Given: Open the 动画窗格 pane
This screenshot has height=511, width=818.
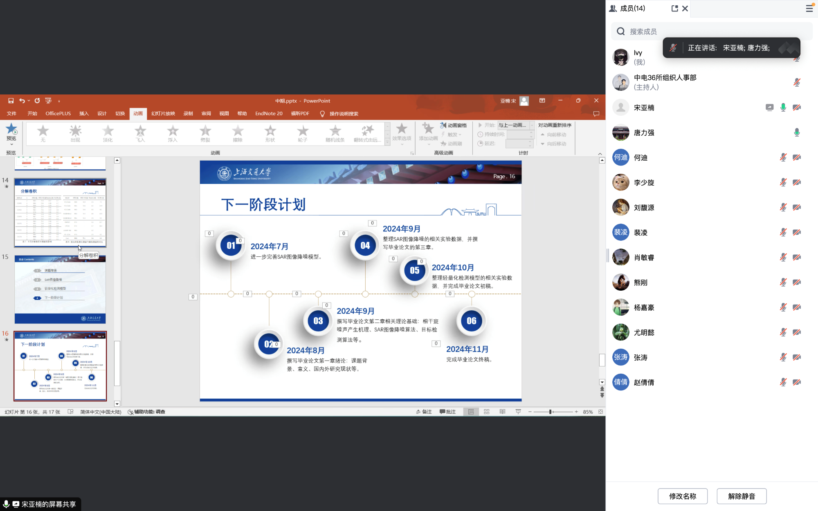Looking at the screenshot, I should point(454,125).
